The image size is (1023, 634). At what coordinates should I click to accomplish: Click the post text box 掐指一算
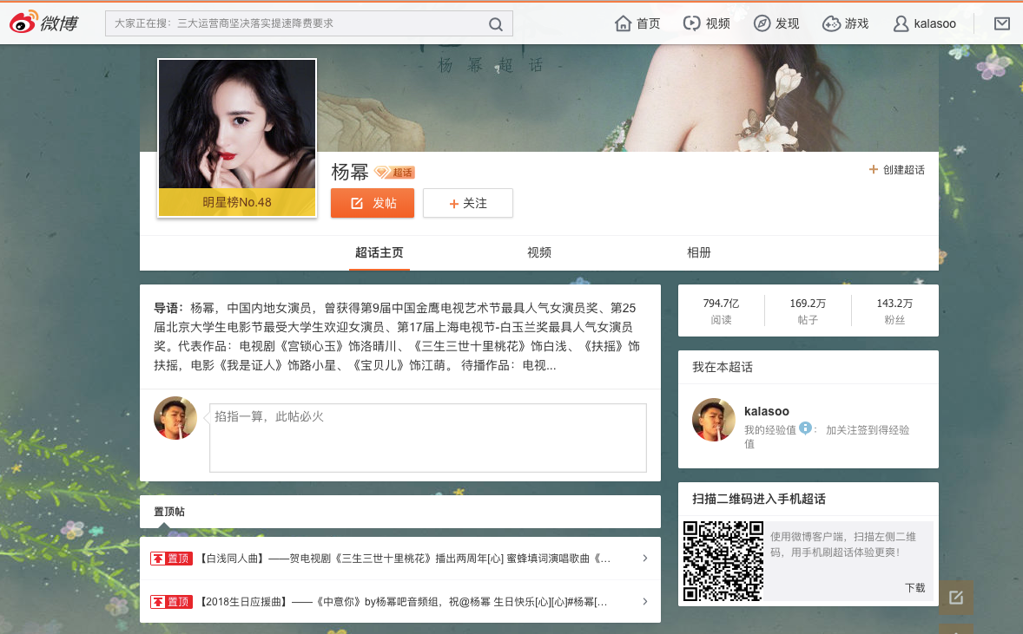(428, 438)
